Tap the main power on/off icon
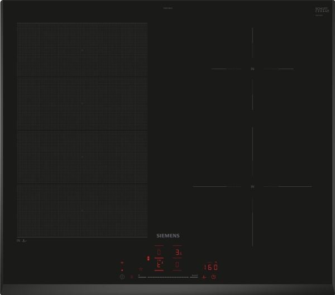 tap(122, 277)
